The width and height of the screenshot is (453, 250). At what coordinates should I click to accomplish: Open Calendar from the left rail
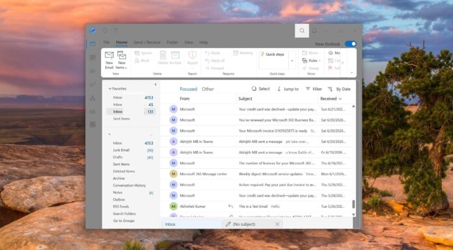(x=92, y=58)
